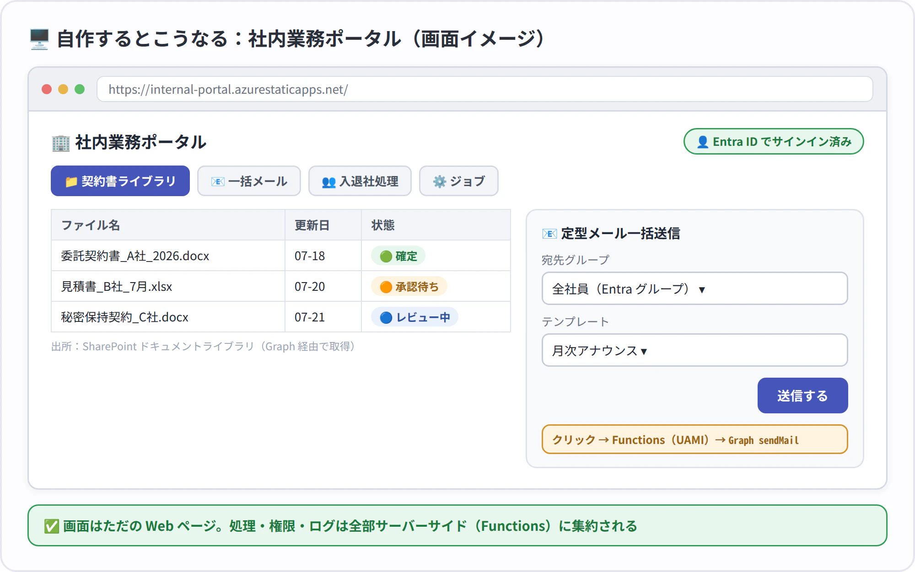Click the 確定 status badge
The height and width of the screenshot is (572, 915).
pos(398,256)
